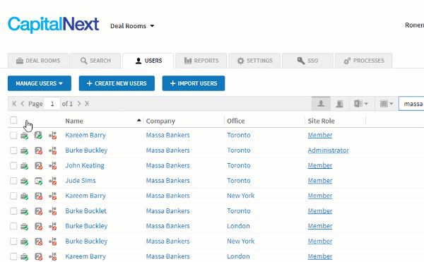Sort the list by the Name column header
Screen dimensions: 424x262
[74, 121]
